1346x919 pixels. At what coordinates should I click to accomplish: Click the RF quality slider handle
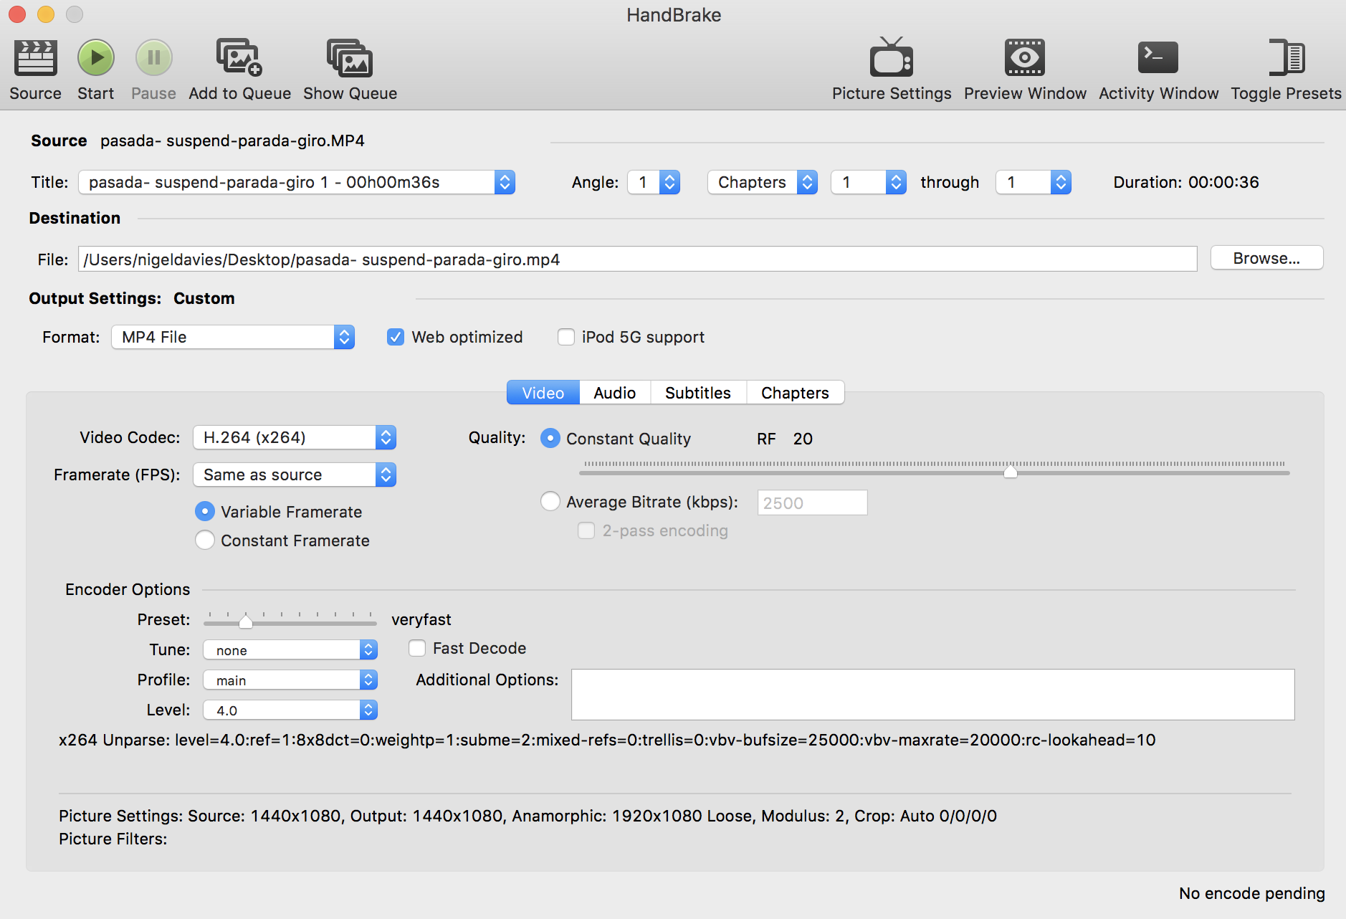point(1011,472)
